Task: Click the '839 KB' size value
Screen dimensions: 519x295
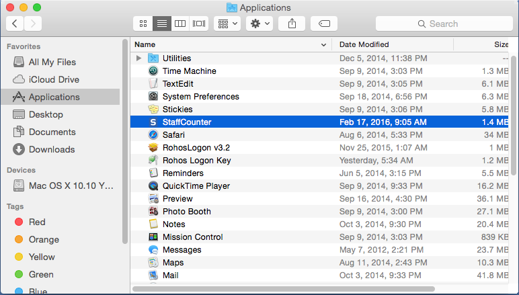Action: pyautogui.click(x=495, y=237)
